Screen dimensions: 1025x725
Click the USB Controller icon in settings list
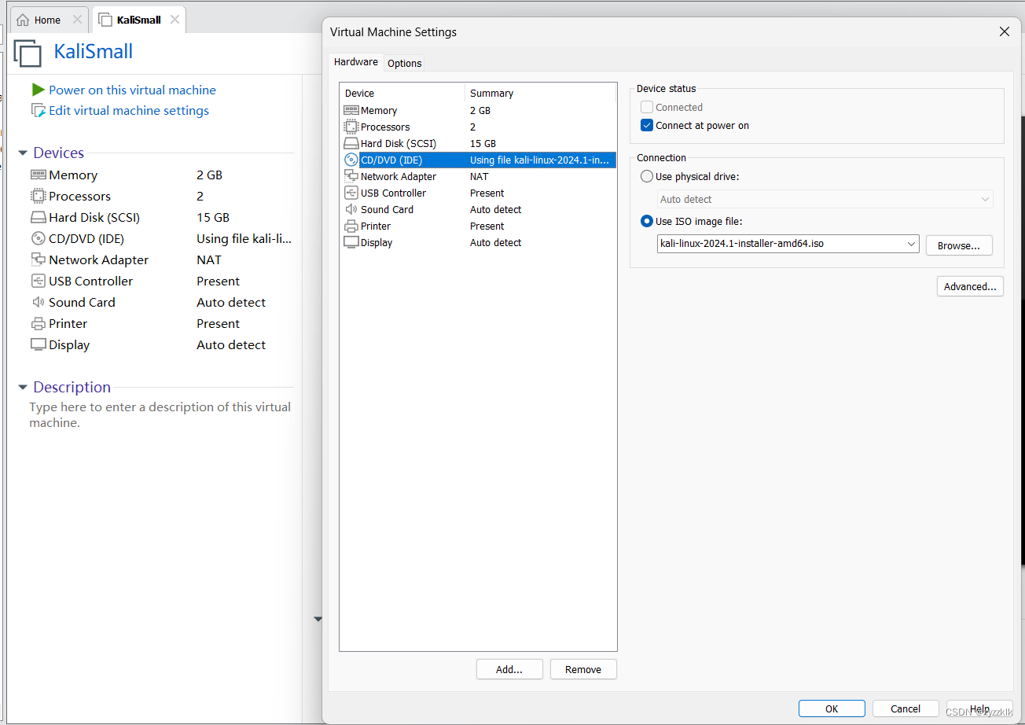(x=351, y=193)
